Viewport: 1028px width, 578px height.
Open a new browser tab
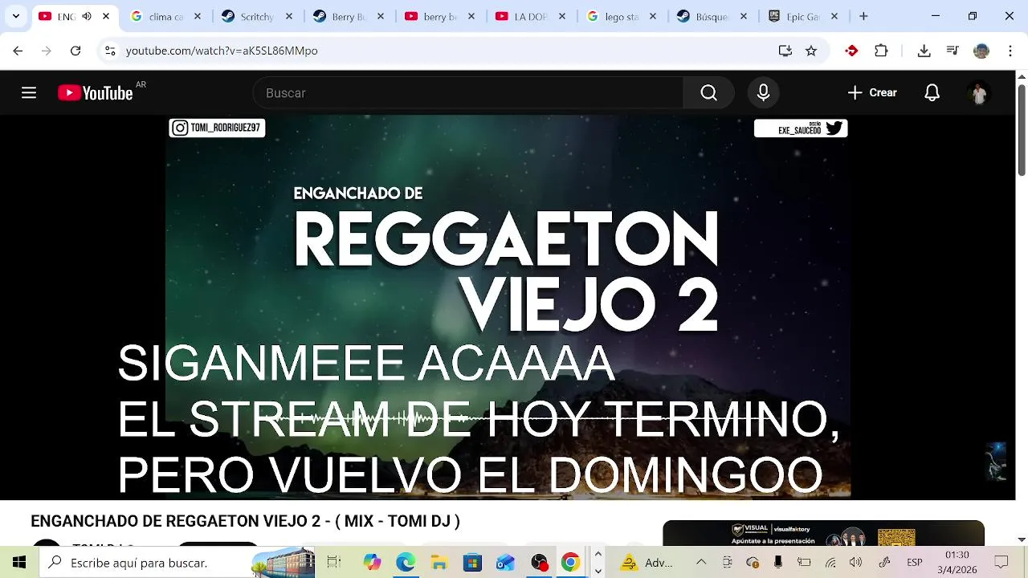pyautogui.click(x=863, y=16)
